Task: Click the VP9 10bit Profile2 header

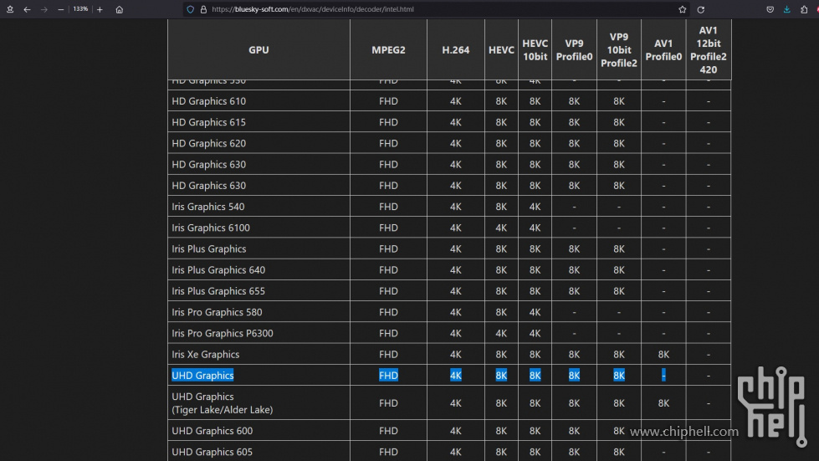Action: [619, 49]
